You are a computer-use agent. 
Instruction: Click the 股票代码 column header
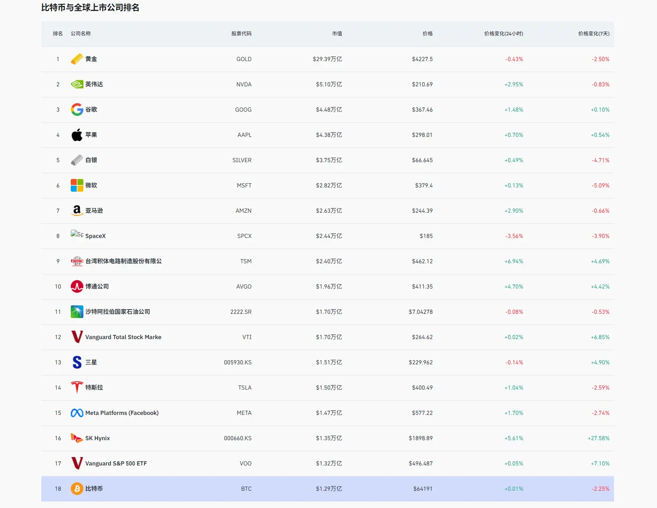coord(241,34)
